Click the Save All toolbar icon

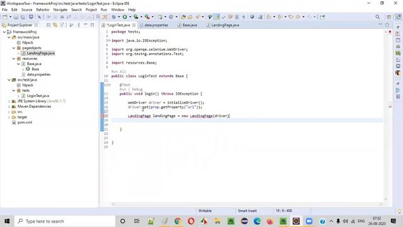point(23,17)
